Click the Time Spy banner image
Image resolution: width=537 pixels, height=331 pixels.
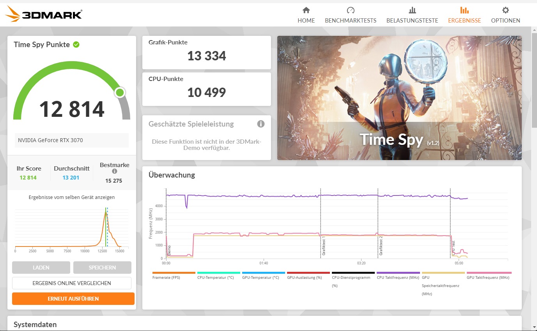pos(399,98)
